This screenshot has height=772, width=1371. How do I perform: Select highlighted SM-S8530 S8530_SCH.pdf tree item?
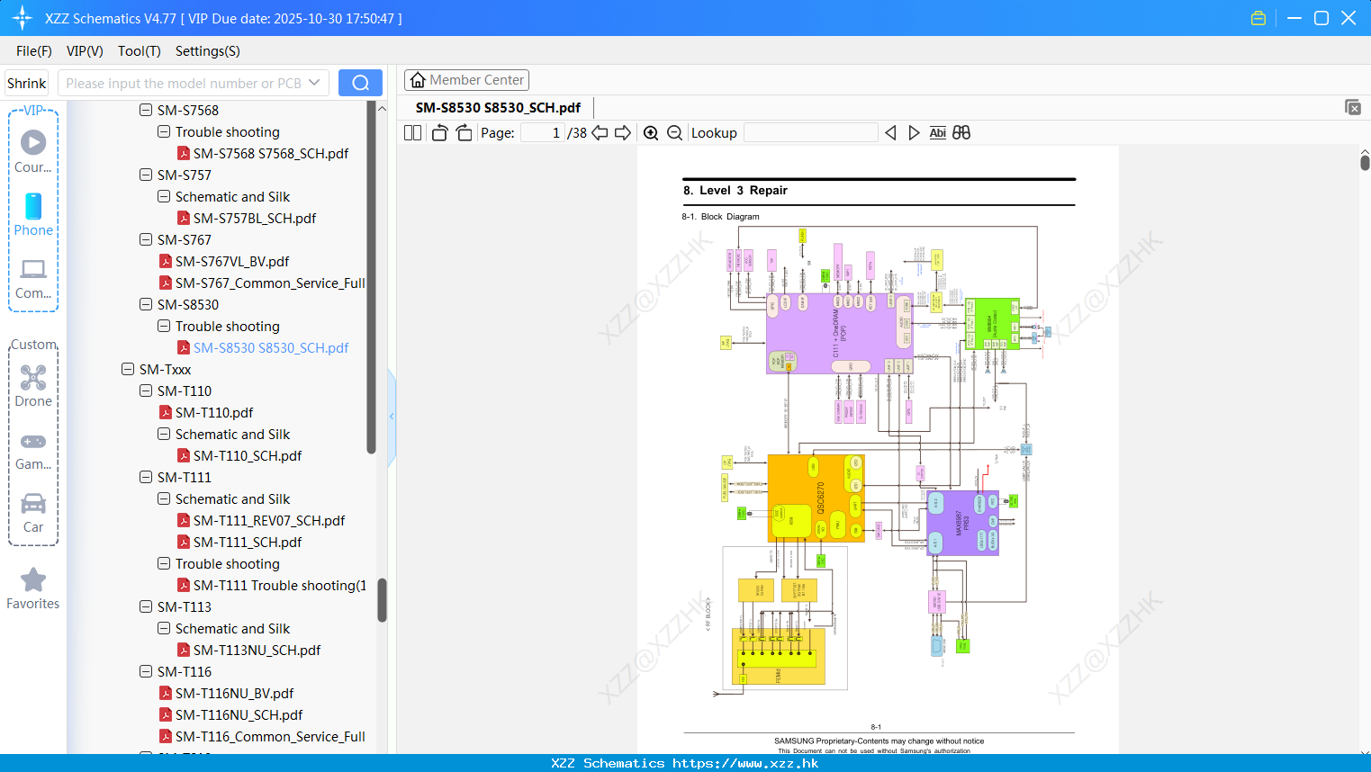pos(262,348)
